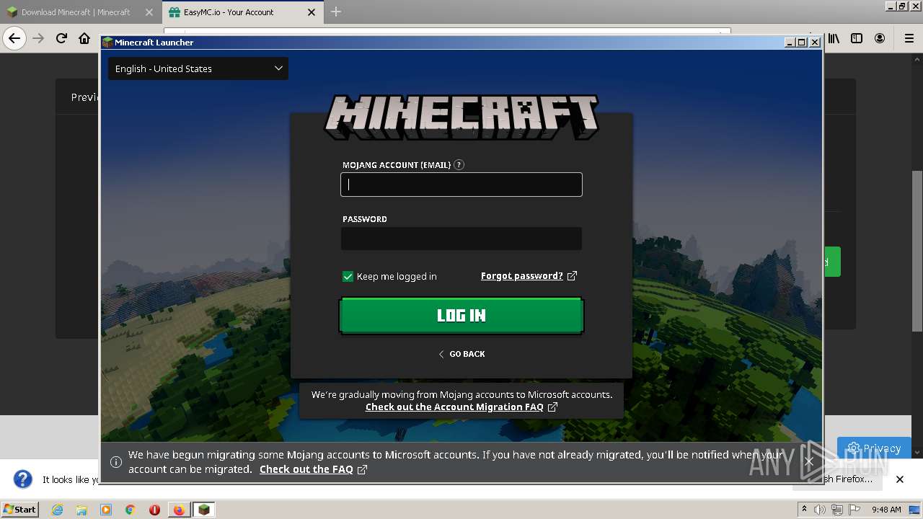The width and height of the screenshot is (923, 519).
Task: Open a new Firefox tab
Action: pos(336,12)
